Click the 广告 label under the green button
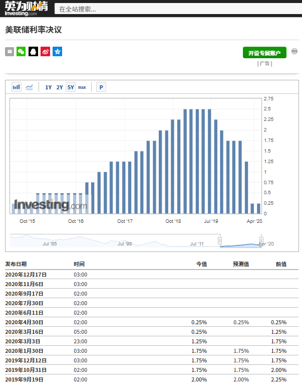The width and height of the screenshot is (302, 387). (x=265, y=64)
